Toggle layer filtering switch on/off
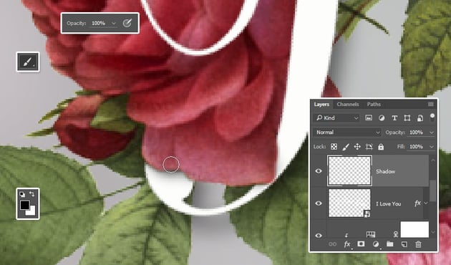Viewport: 451px width, 265px height. [432, 117]
